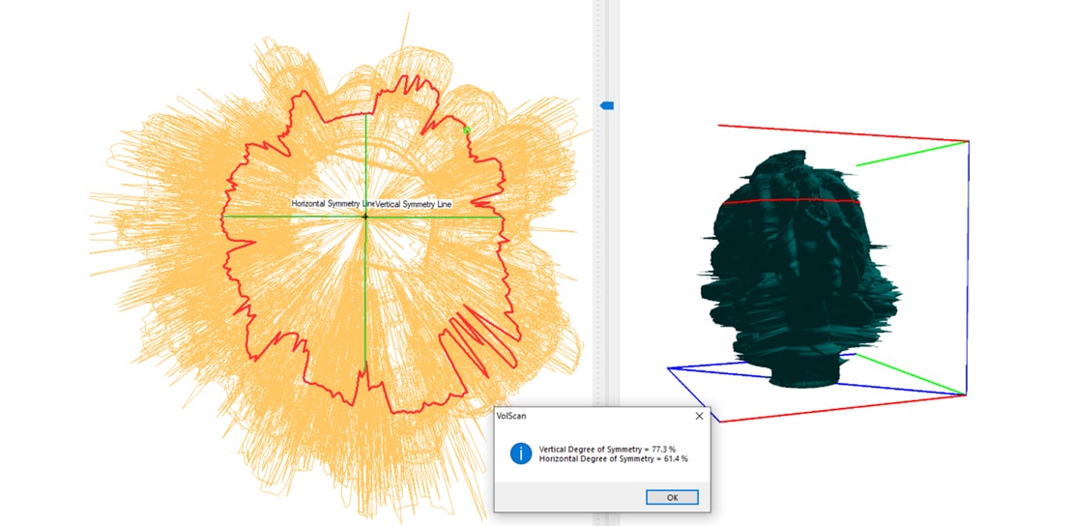
Task: Click the Vertical Symmetry Line label
Action: [x=413, y=204]
